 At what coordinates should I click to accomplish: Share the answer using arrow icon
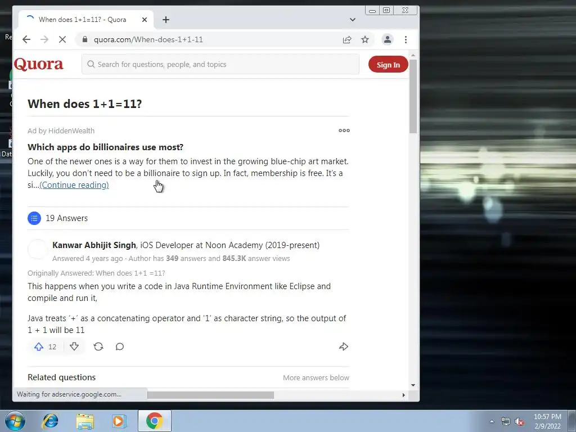click(344, 346)
